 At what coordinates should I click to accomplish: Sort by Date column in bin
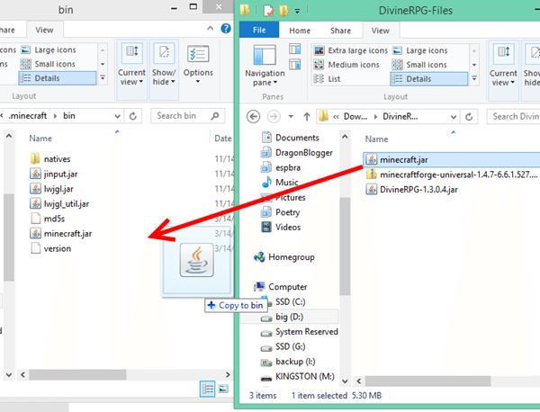tap(223, 139)
